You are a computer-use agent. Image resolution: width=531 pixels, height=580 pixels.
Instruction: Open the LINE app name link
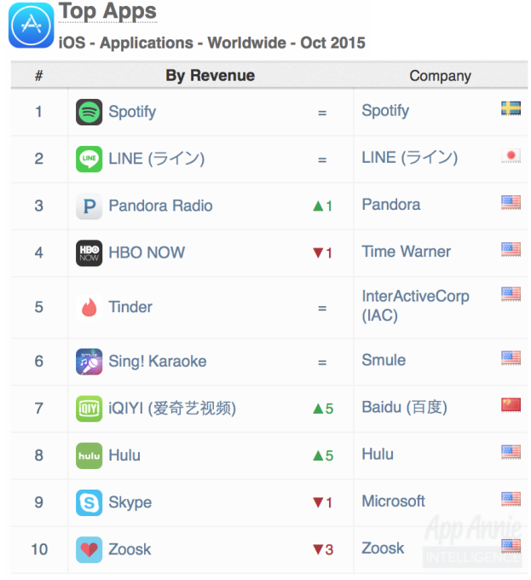point(157,159)
